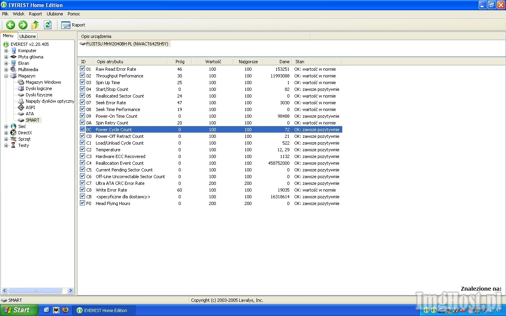Select the SMART item in the tree
The width and height of the screenshot is (506, 316).
[32, 120]
